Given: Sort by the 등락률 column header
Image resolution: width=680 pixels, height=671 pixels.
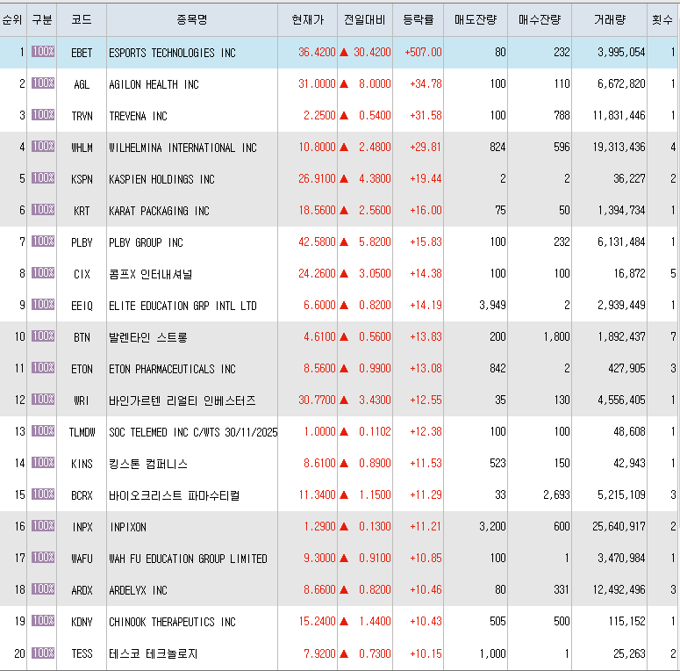Looking at the screenshot, I should (x=418, y=19).
